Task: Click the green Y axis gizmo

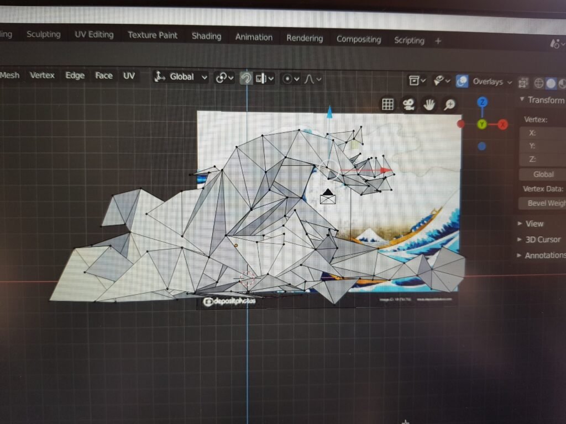Action: click(482, 124)
